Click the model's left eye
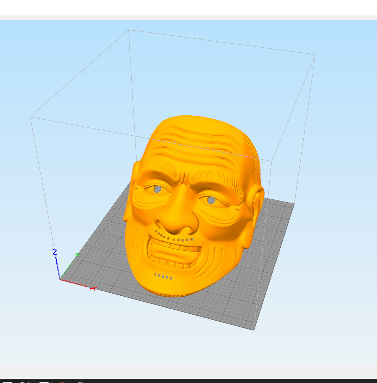The width and height of the screenshot is (377, 383). coord(211,200)
